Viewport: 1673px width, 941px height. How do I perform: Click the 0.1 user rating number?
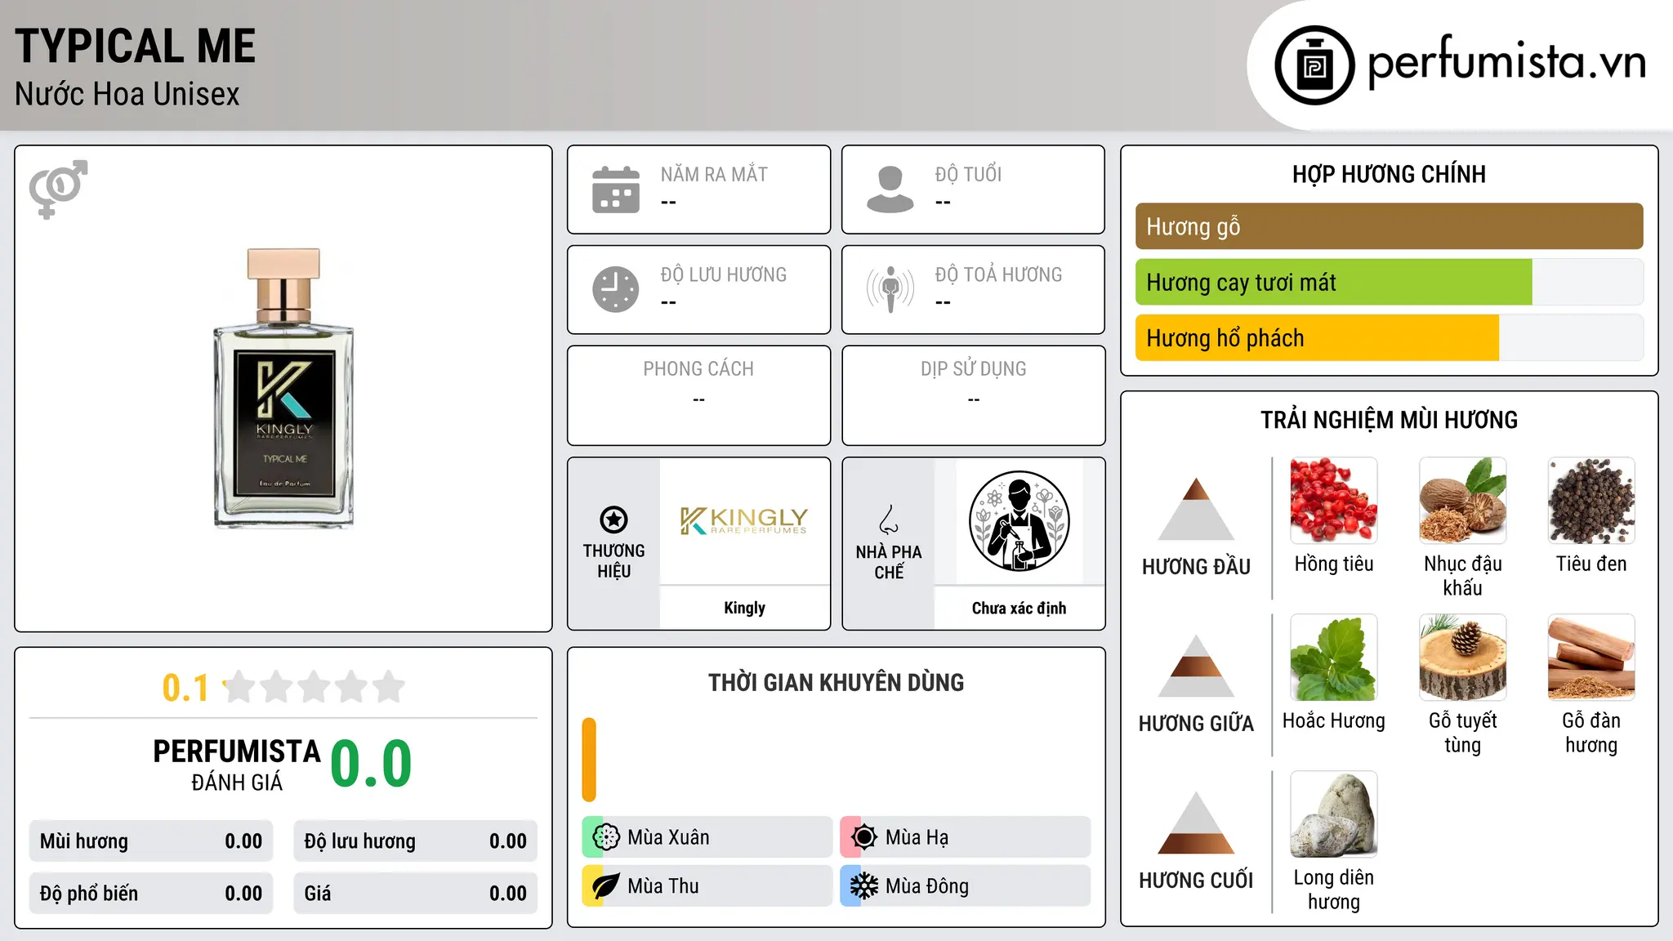[x=185, y=688]
